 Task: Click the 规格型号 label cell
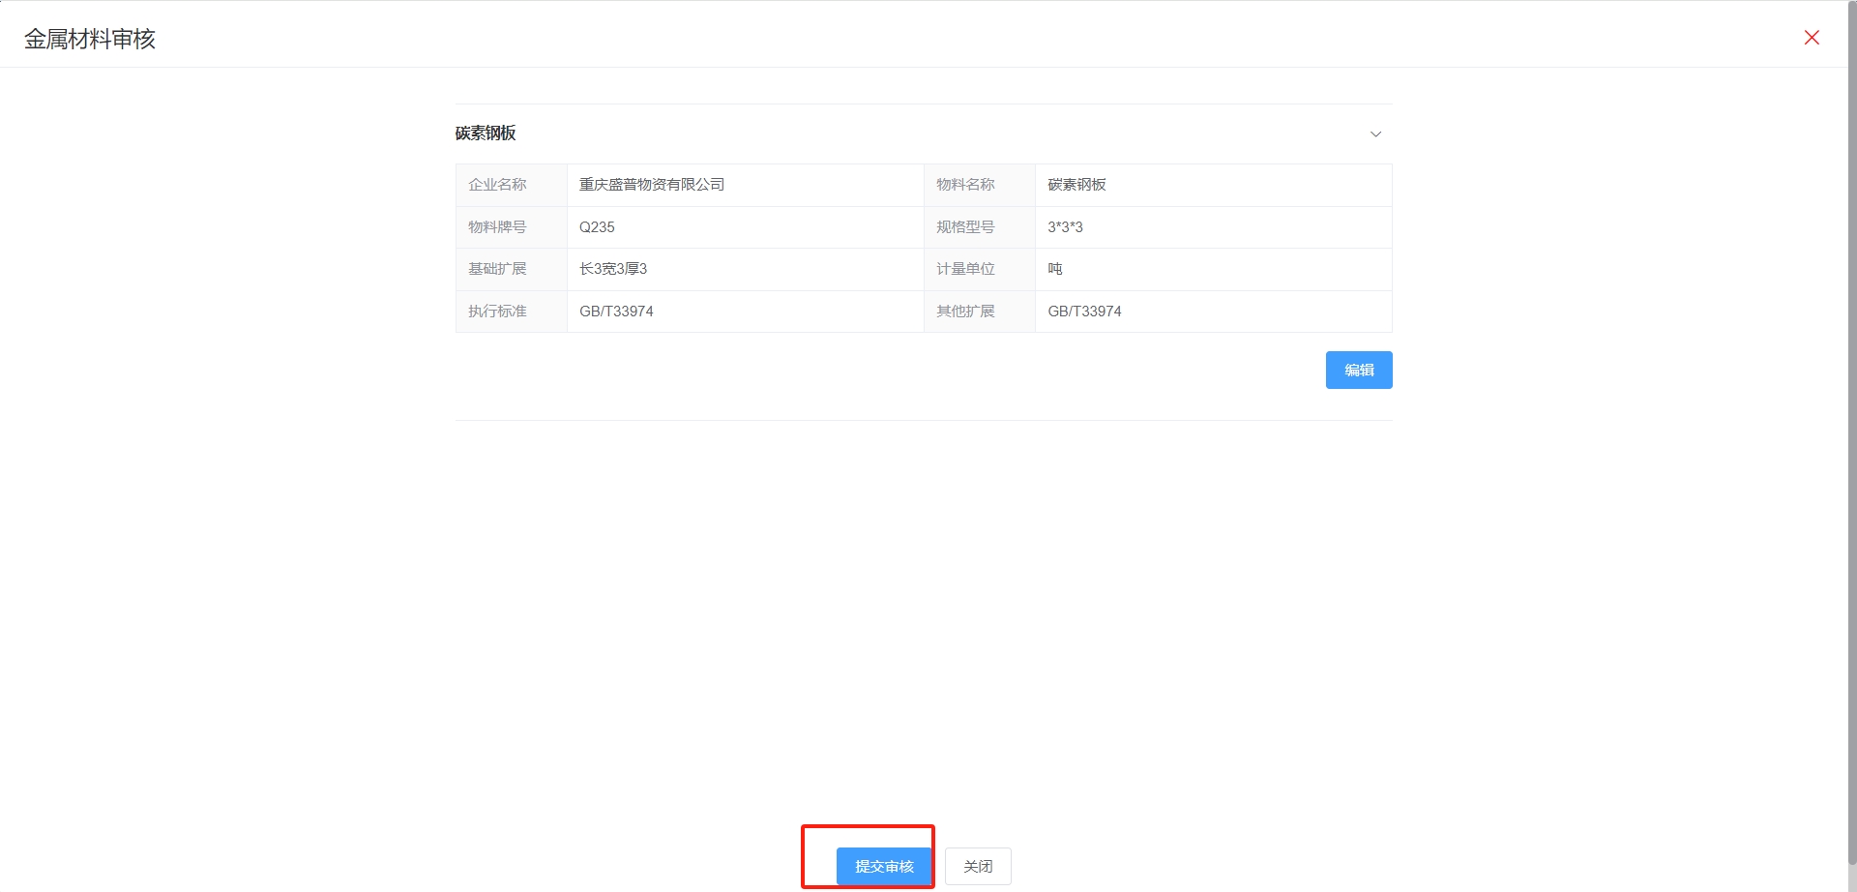point(965,227)
